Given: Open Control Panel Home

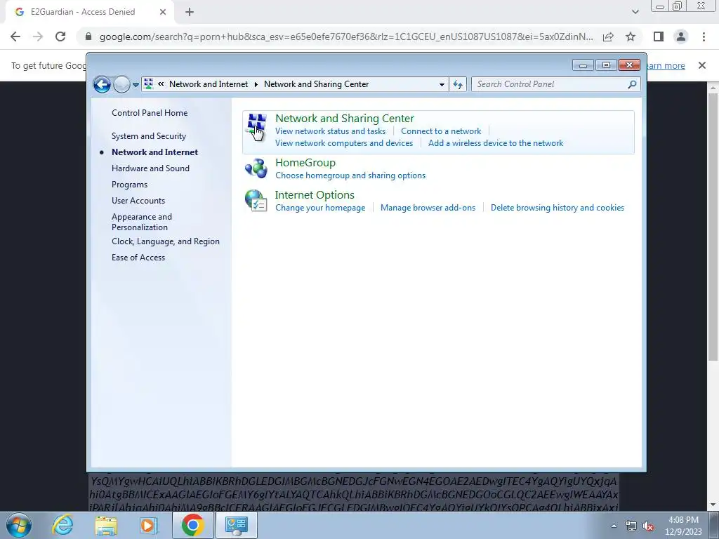Looking at the screenshot, I should (150, 113).
